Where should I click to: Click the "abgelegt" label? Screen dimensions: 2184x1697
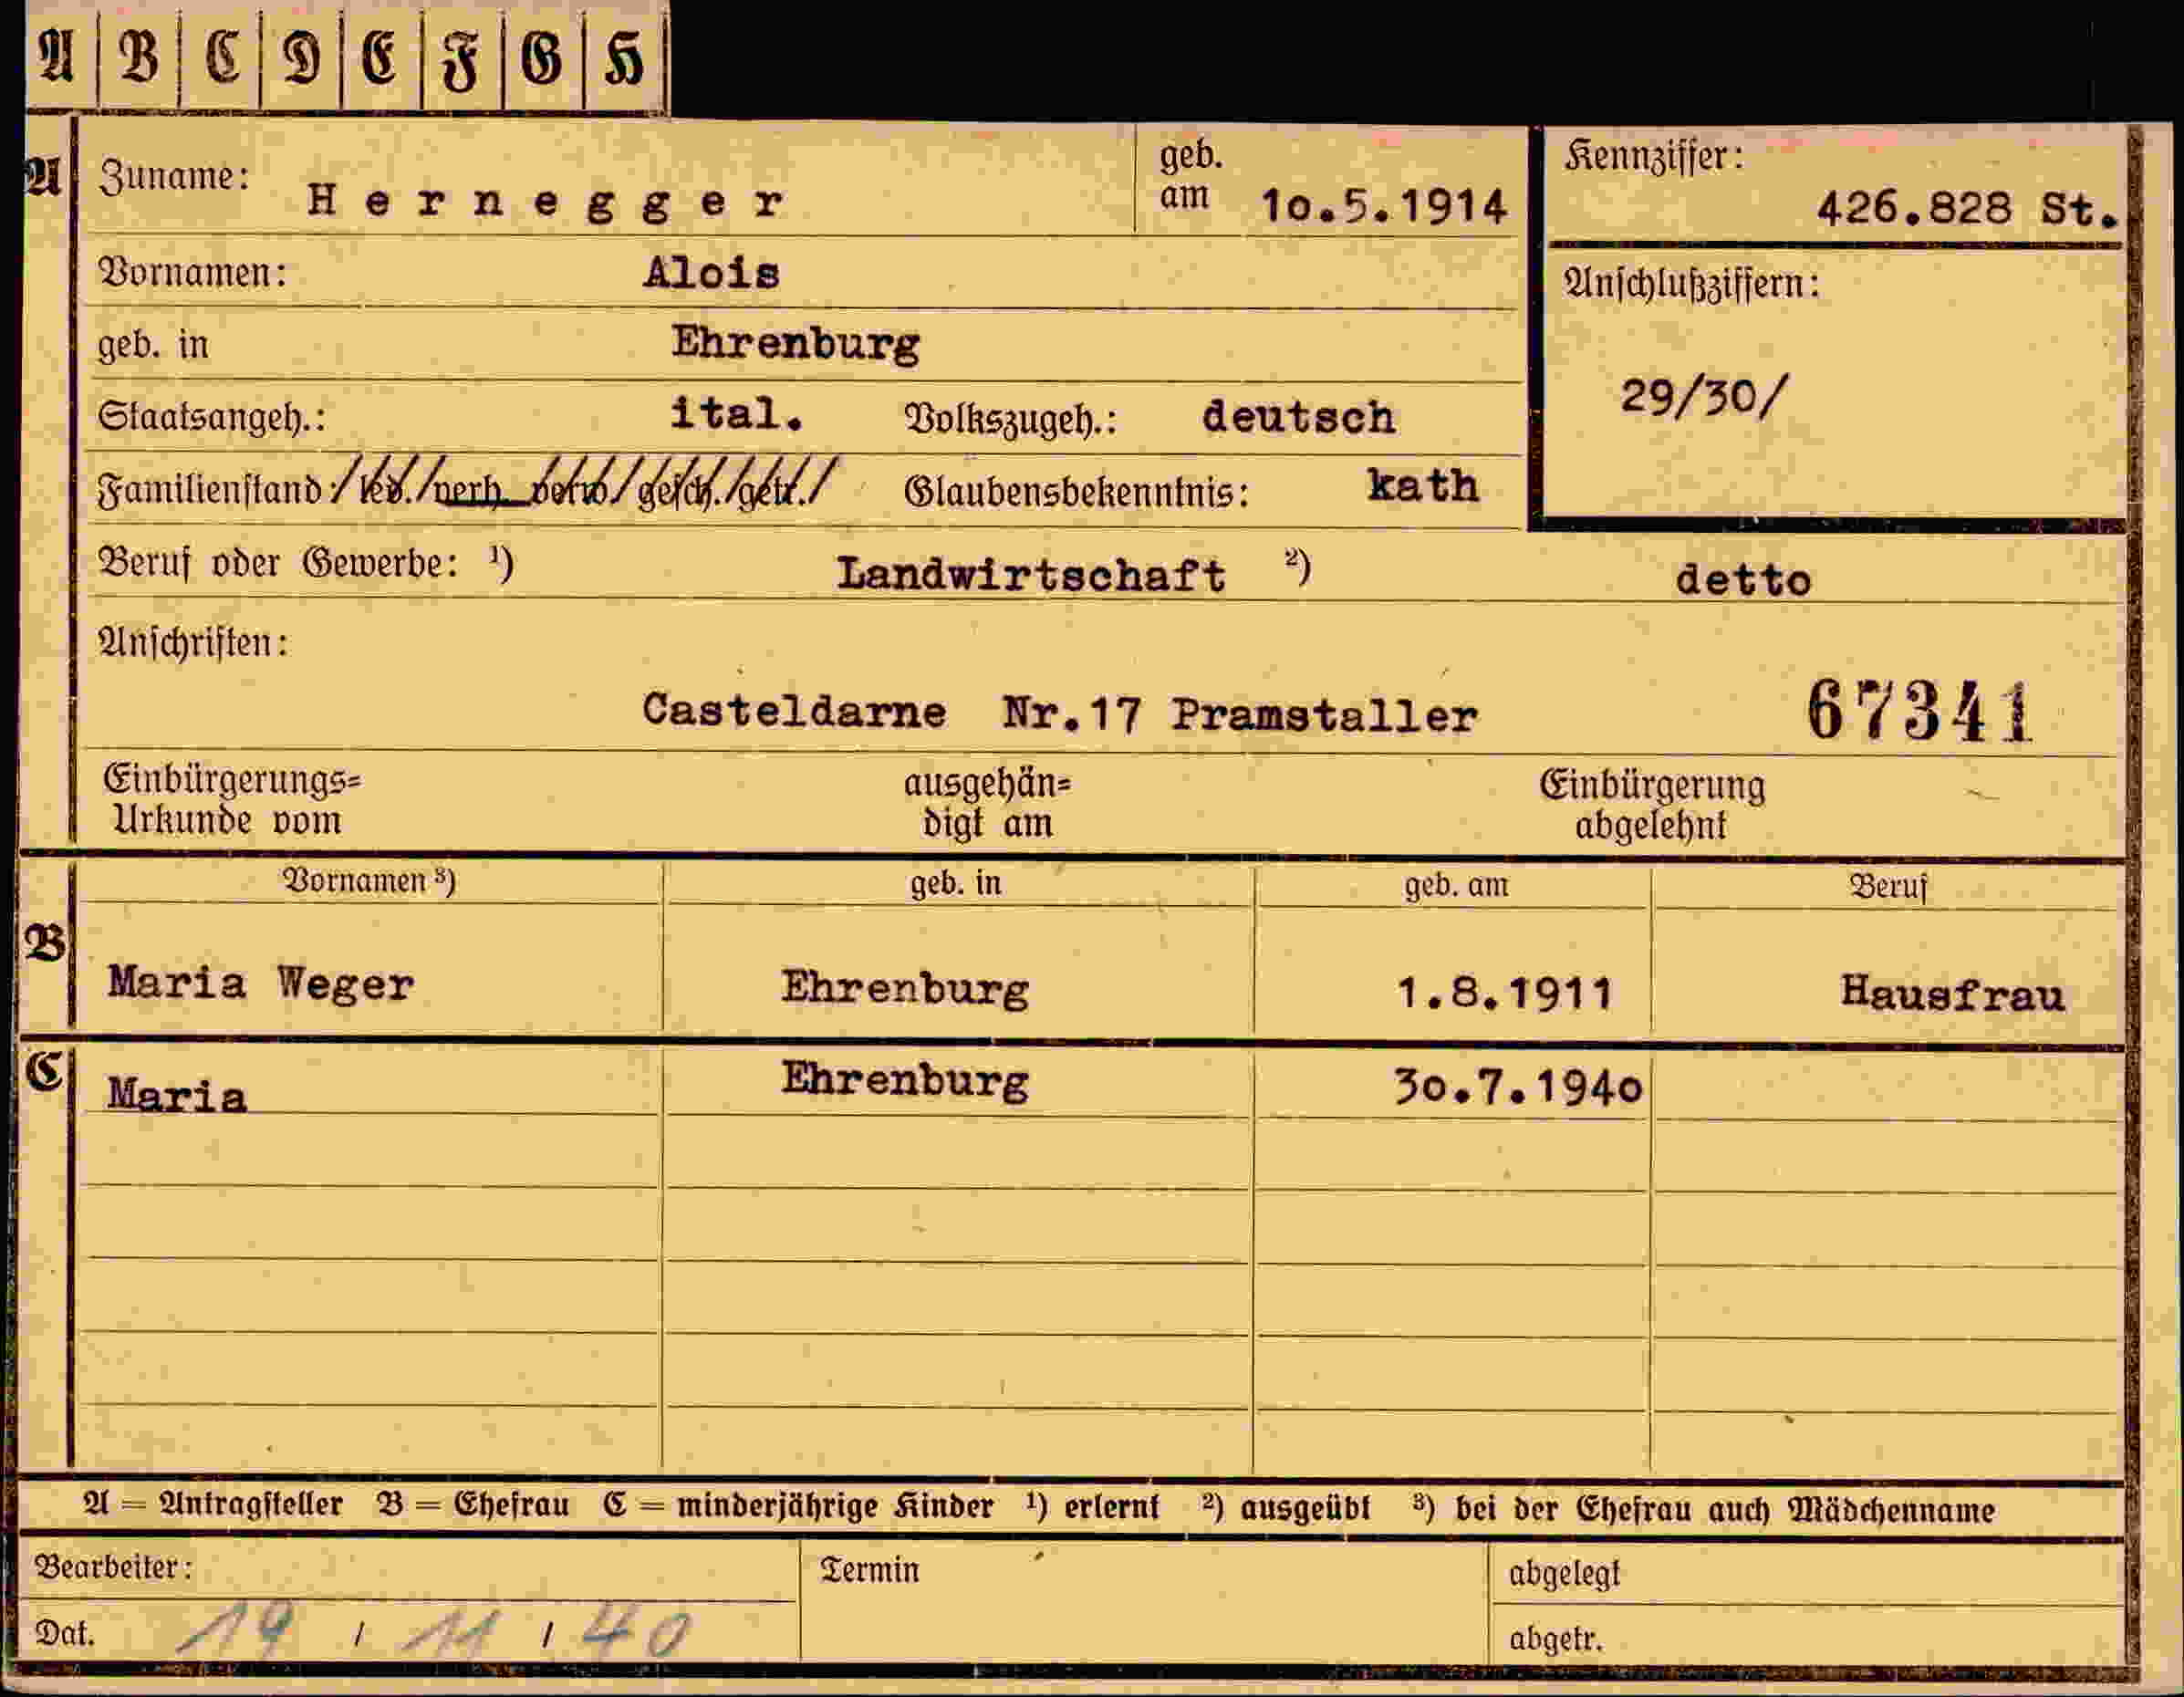[1563, 1575]
